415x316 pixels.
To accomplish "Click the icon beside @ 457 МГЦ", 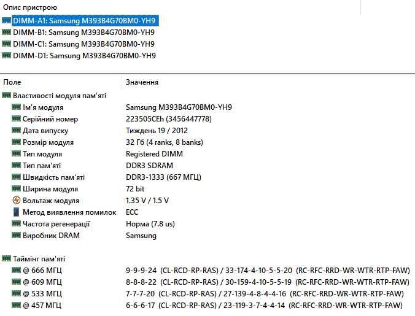I will click(x=16, y=305).
